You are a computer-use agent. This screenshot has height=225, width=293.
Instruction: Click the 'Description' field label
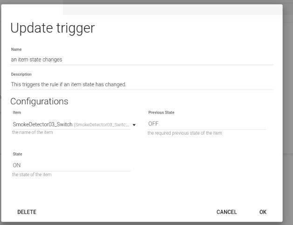(x=21, y=73)
